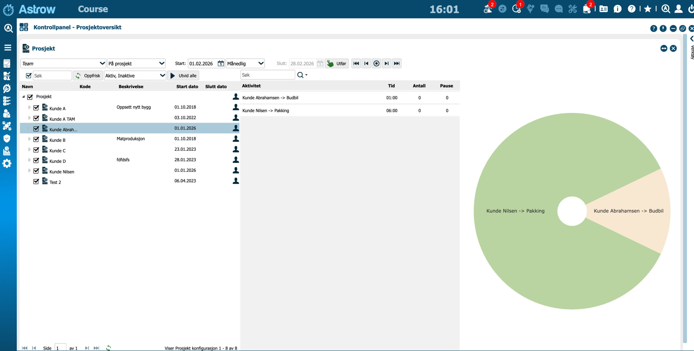Click the person icon on the Kunde B row
The image size is (694, 351).
(x=236, y=139)
